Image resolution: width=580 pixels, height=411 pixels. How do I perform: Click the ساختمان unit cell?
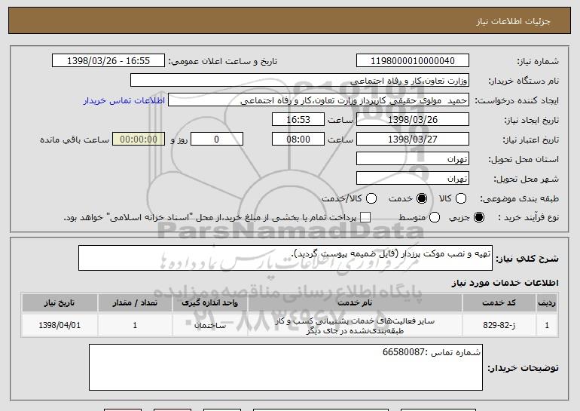(x=209, y=326)
